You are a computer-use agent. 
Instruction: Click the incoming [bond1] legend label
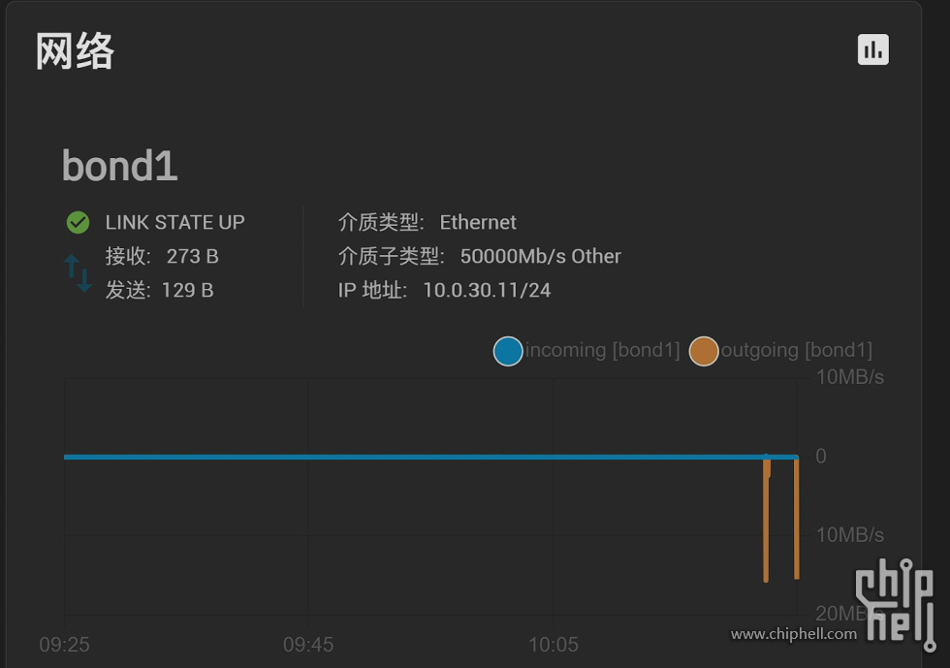point(602,350)
